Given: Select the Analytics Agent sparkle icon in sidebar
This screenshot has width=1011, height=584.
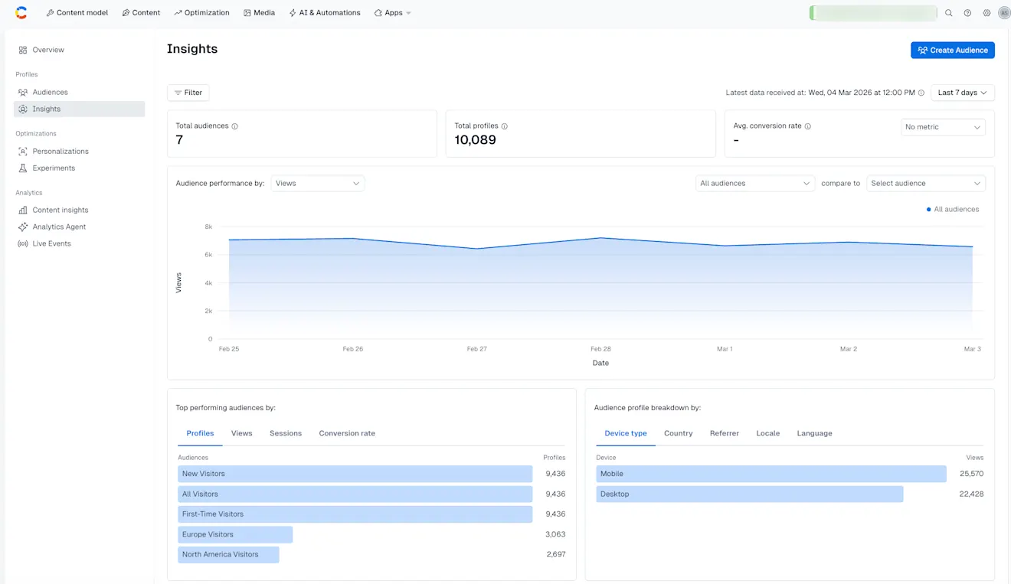Looking at the screenshot, I should (x=23, y=227).
